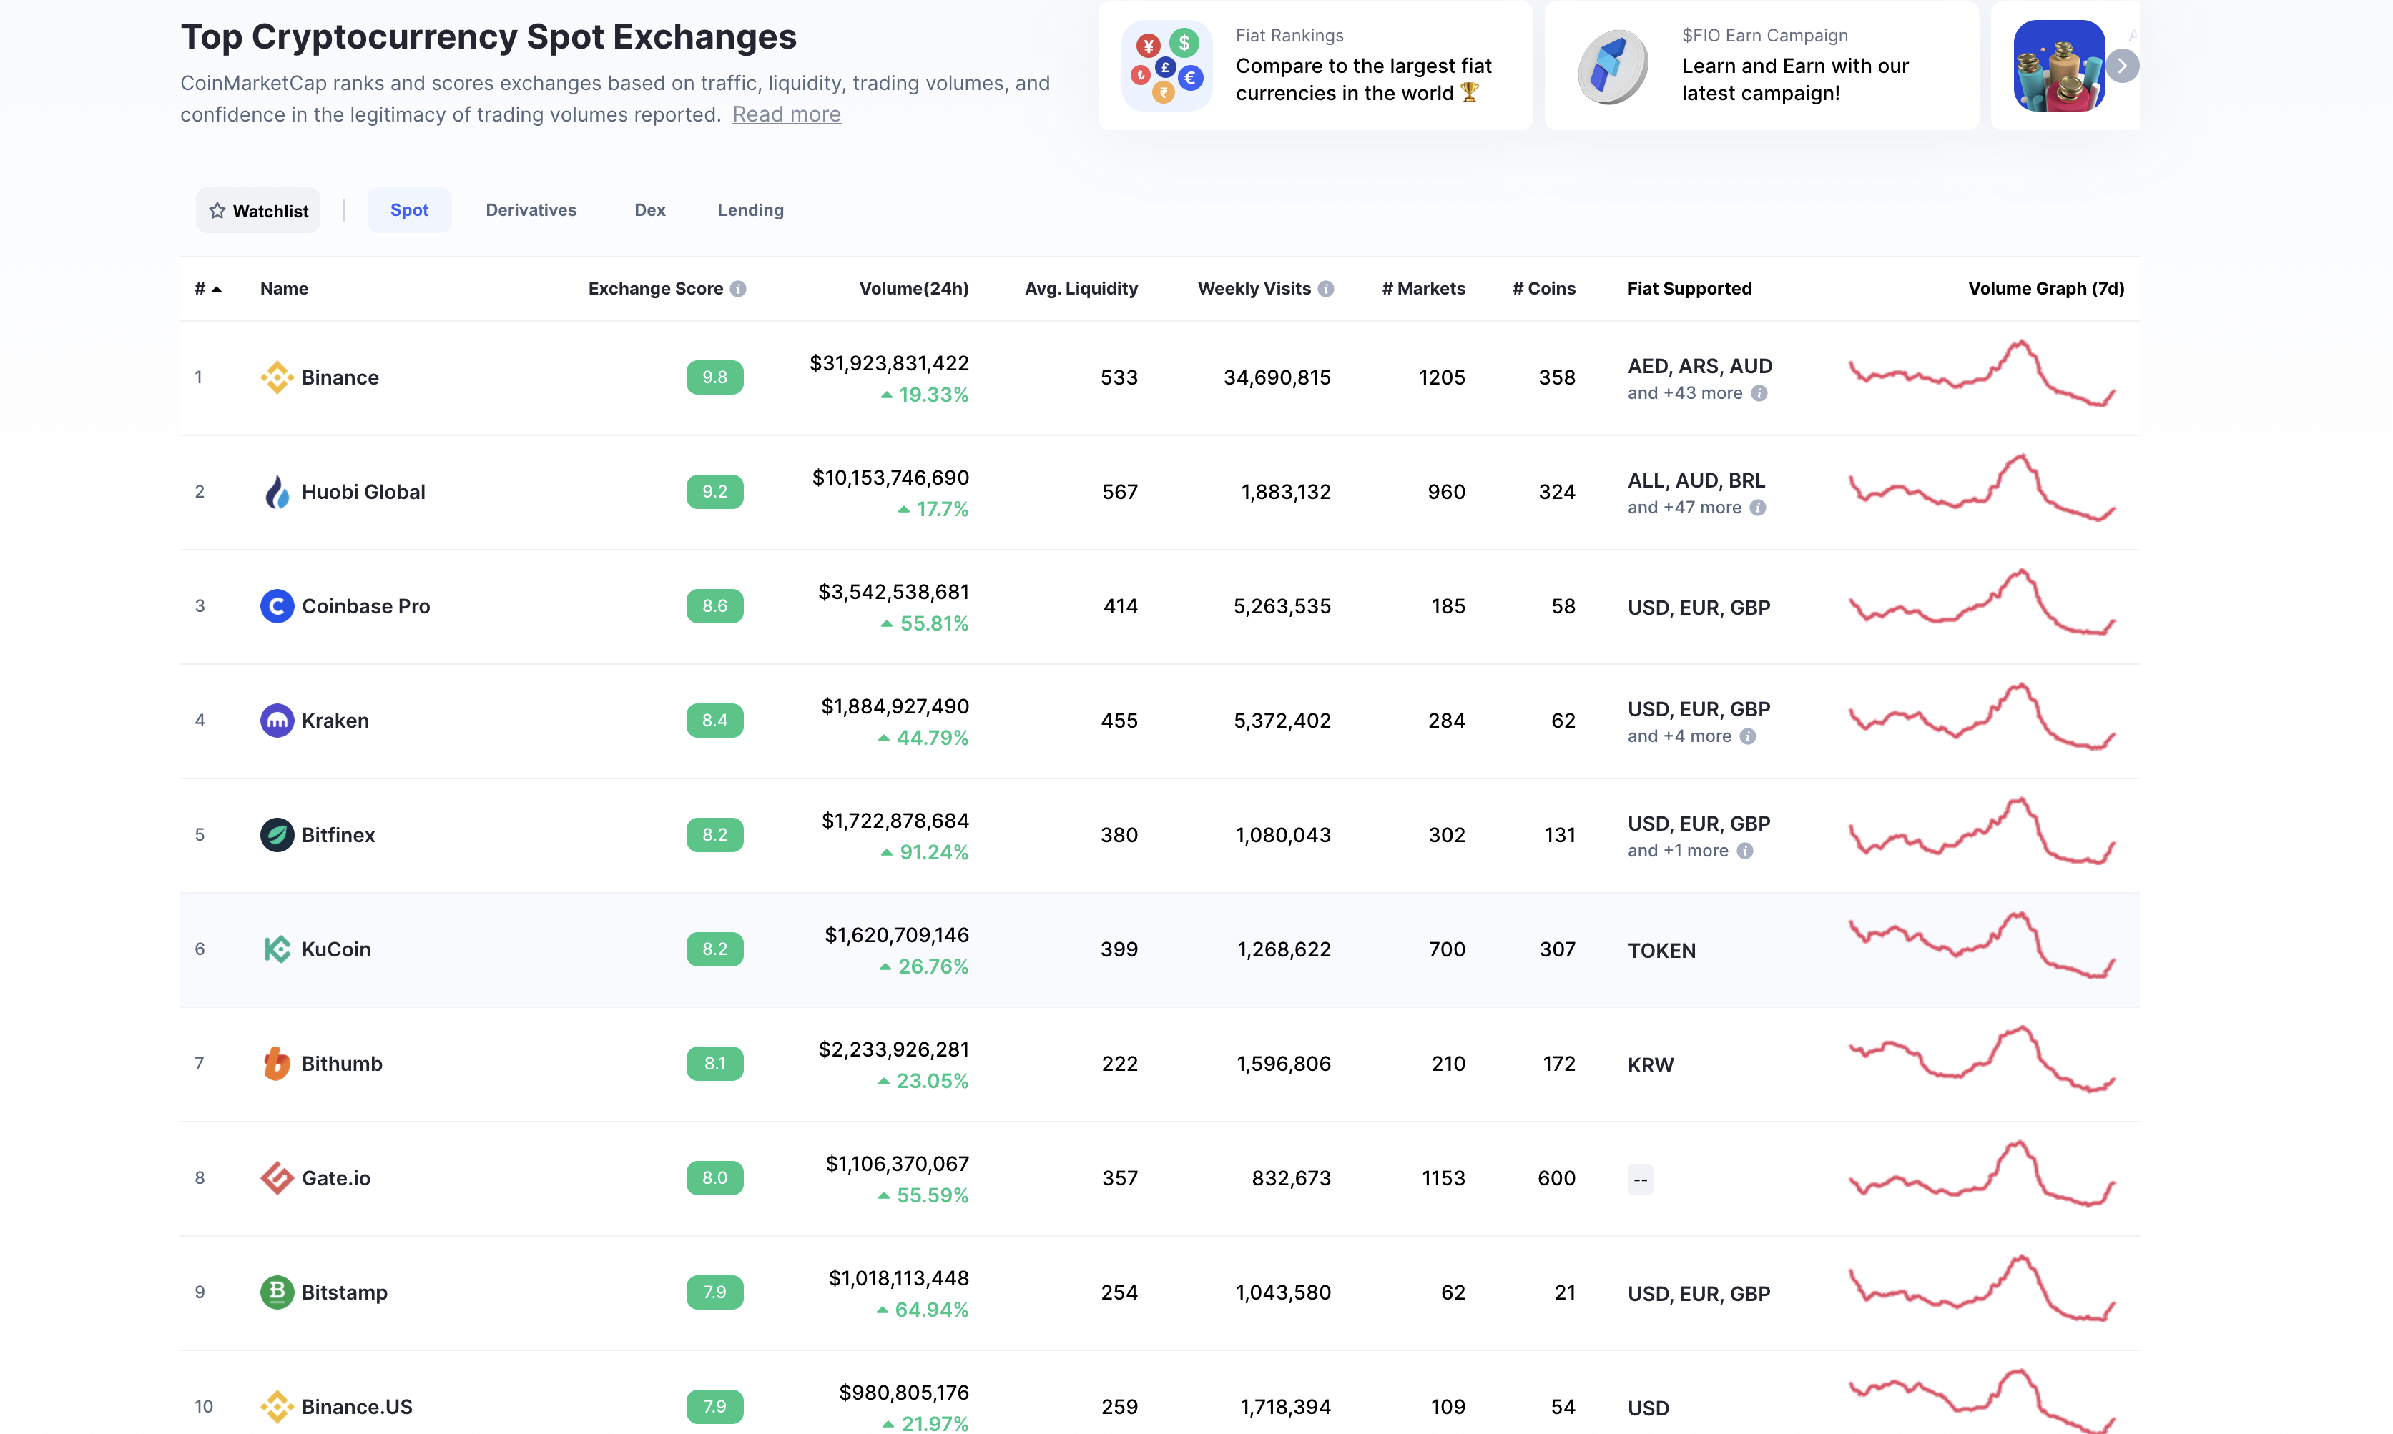The width and height of the screenshot is (2393, 1434).
Task: Click the KuCoin logo icon
Action: (276, 949)
